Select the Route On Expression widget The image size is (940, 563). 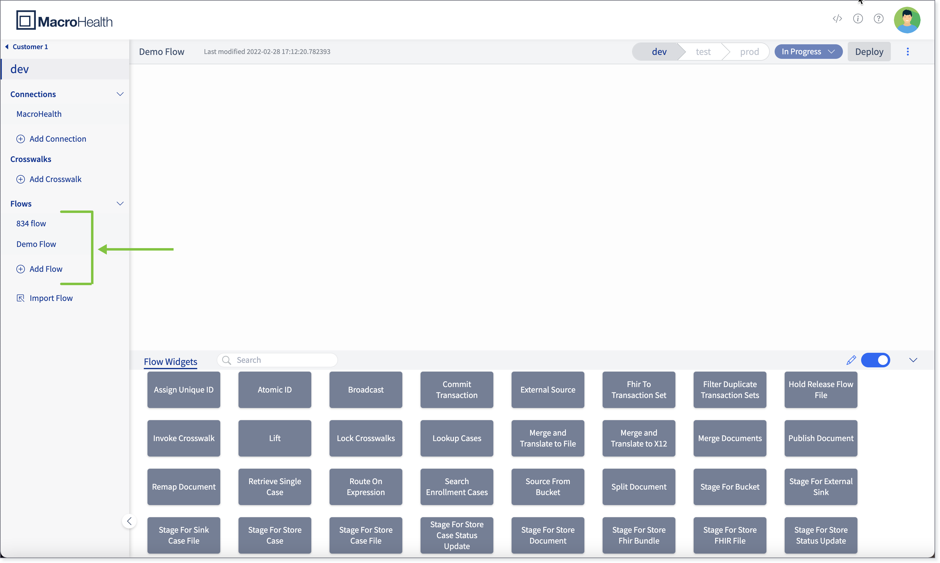[366, 487]
